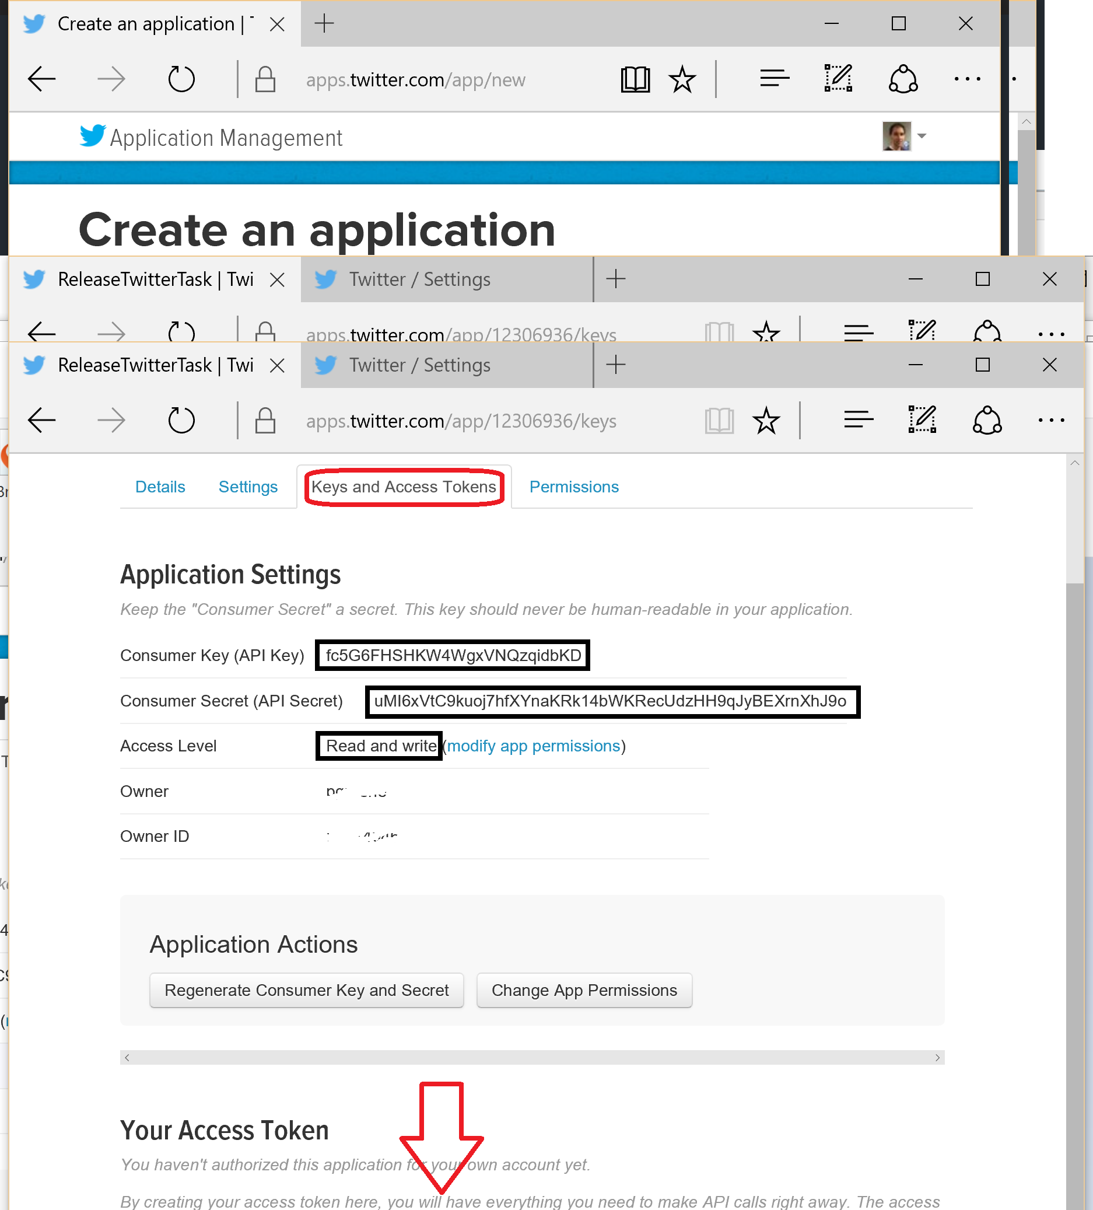Image resolution: width=1093 pixels, height=1210 pixels.
Task: Open the app Settings tab
Action: click(248, 487)
